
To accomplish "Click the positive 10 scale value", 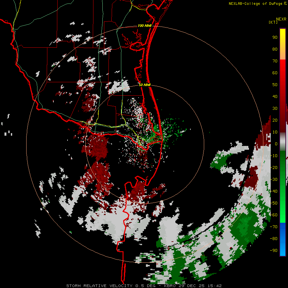I will [275, 132].
